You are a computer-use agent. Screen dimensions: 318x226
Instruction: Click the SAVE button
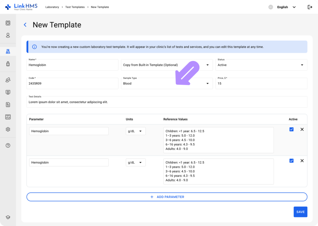point(300,212)
